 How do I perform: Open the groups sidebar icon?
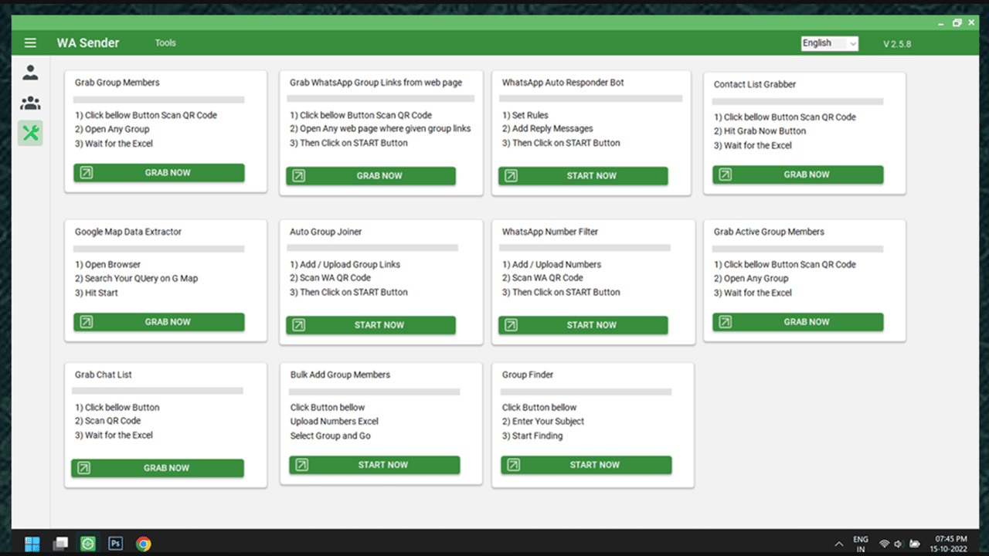point(30,103)
